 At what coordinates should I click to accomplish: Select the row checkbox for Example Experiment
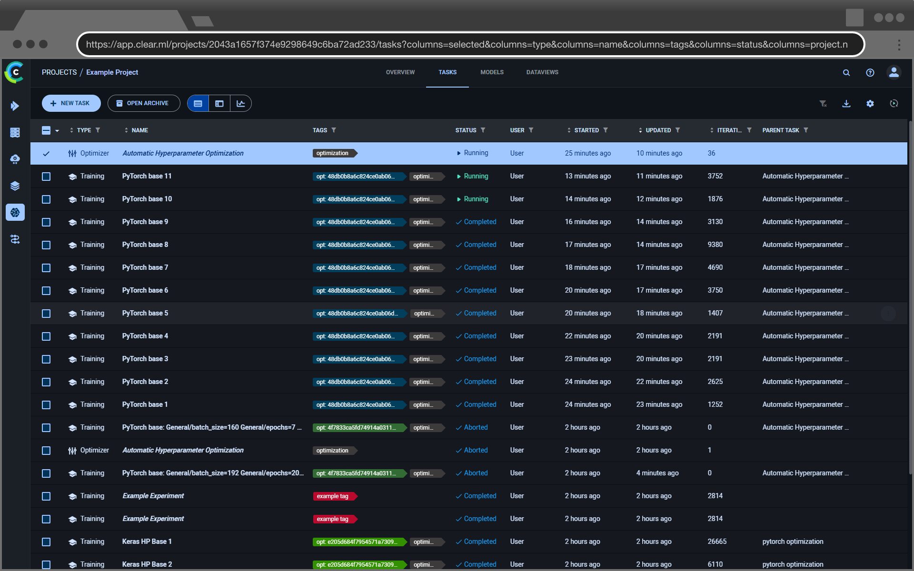pyautogui.click(x=46, y=496)
